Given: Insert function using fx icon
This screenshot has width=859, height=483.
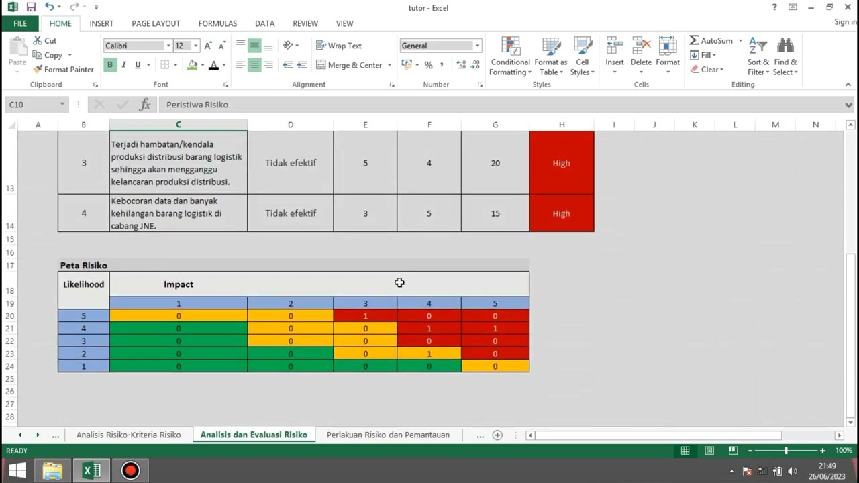Looking at the screenshot, I should point(144,104).
